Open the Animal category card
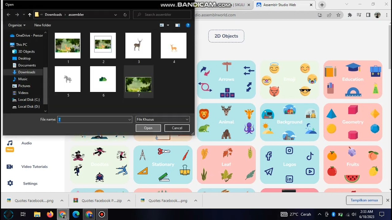The width and height of the screenshot is (392, 220). click(x=226, y=122)
